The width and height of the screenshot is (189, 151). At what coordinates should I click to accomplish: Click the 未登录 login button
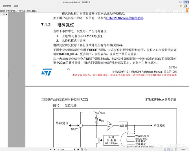point(186,2)
